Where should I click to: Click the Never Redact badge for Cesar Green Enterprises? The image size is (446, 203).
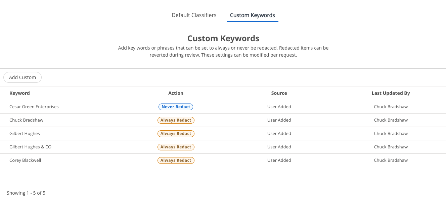click(x=176, y=107)
